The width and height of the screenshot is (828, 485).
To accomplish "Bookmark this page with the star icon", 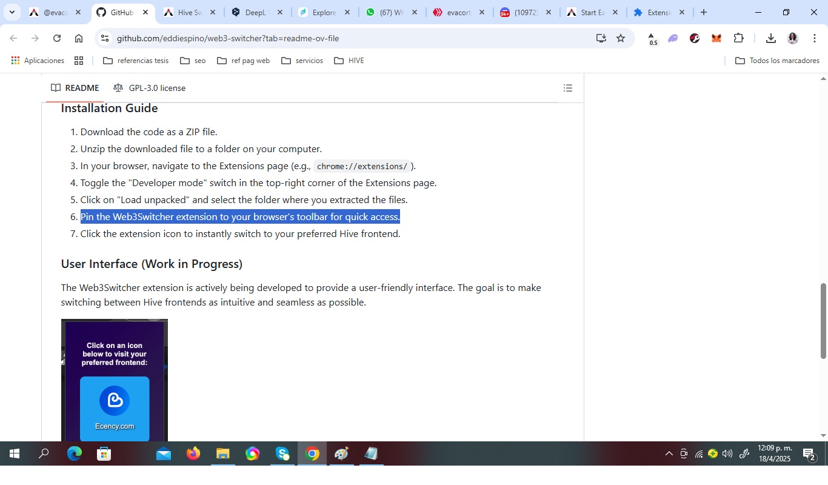I will [621, 38].
